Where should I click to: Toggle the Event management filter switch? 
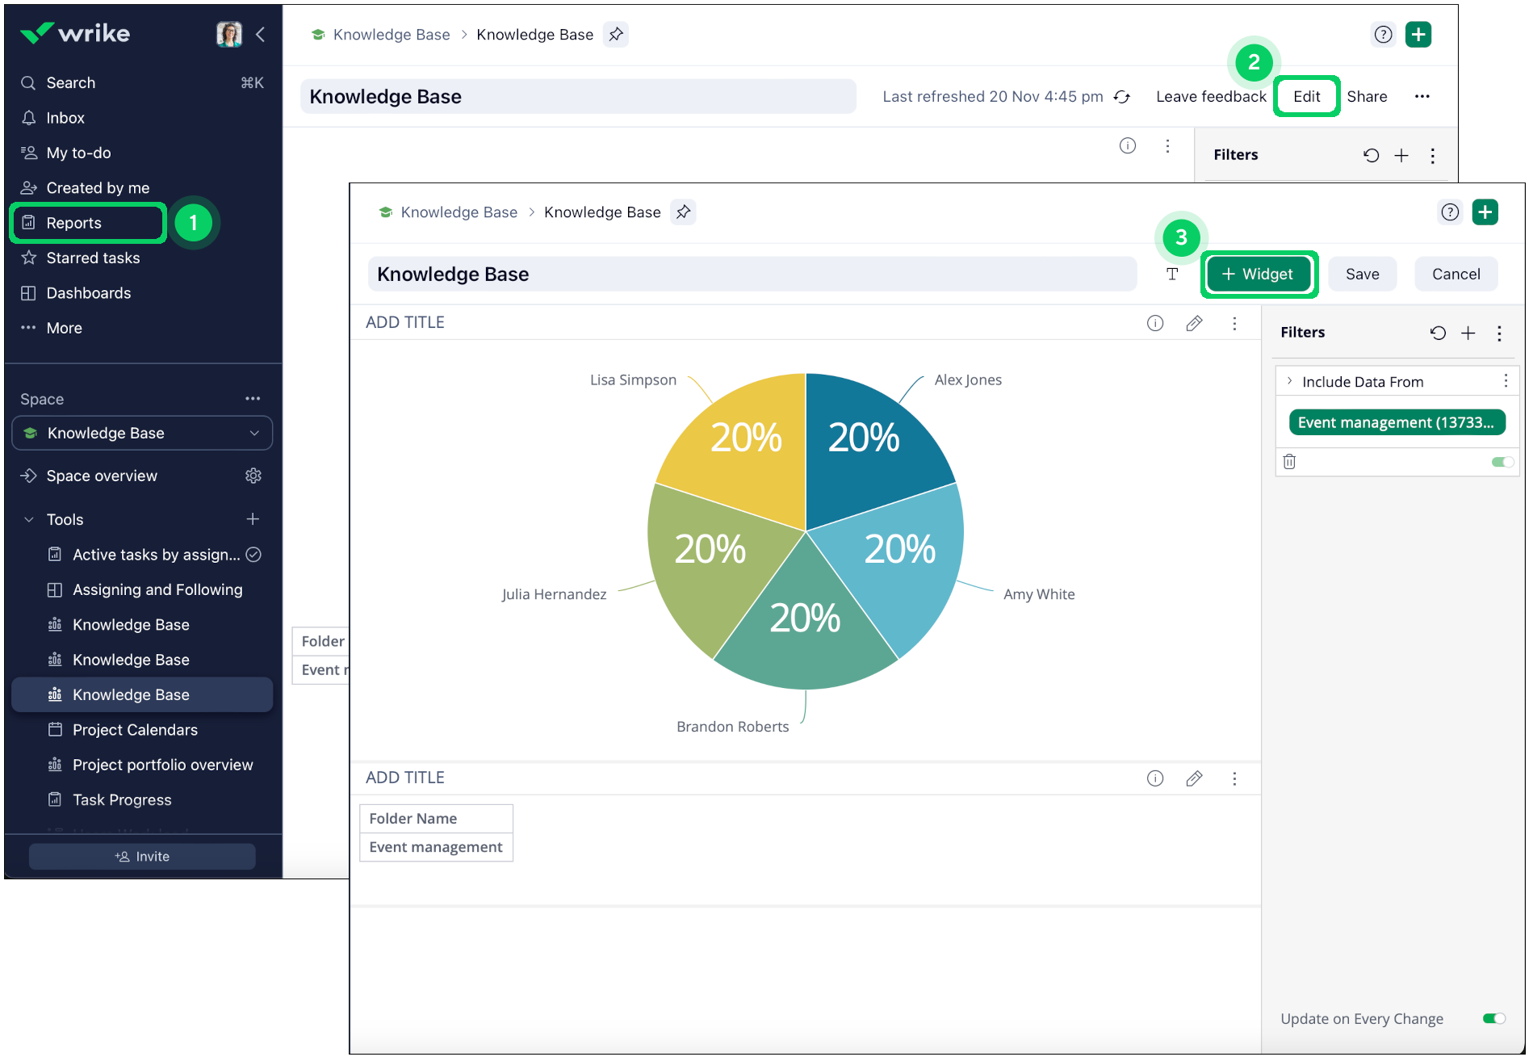click(x=1502, y=462)
